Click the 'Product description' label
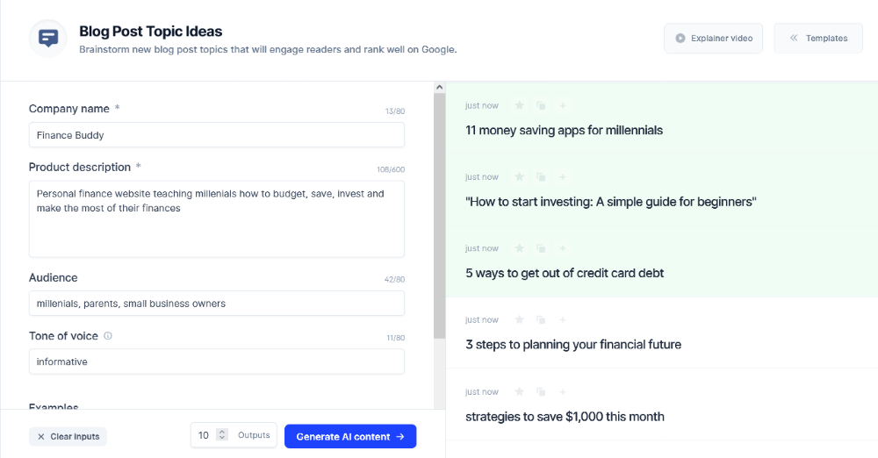878x458 pixels. pos(80,167)
